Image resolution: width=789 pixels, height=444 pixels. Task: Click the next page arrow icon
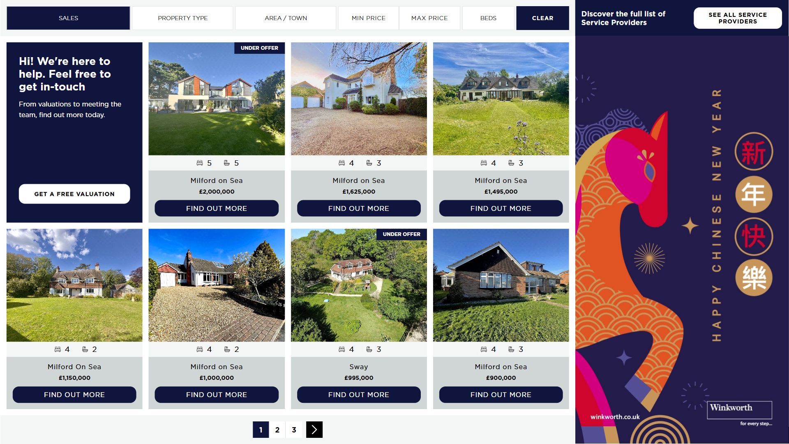[314, 430]
